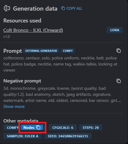Copy the negative prompt via its icon
This screenshot has width=128, height=144.
point(119,81)
